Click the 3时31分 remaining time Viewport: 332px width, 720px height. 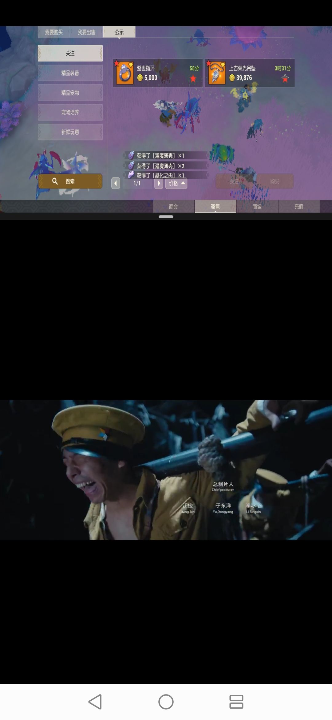tap(283, 68)
